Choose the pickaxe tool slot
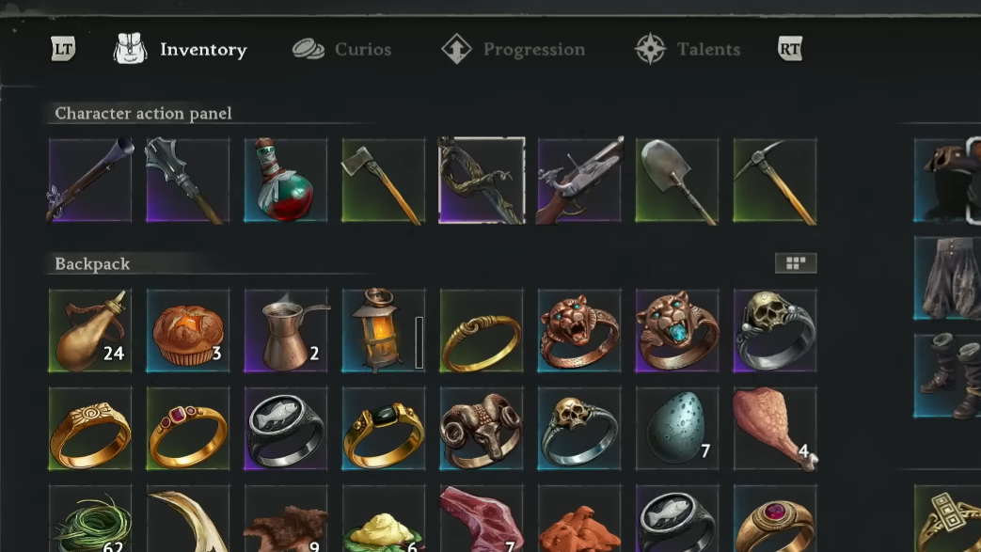Screen dimensions: 981x552 (774, 181)
